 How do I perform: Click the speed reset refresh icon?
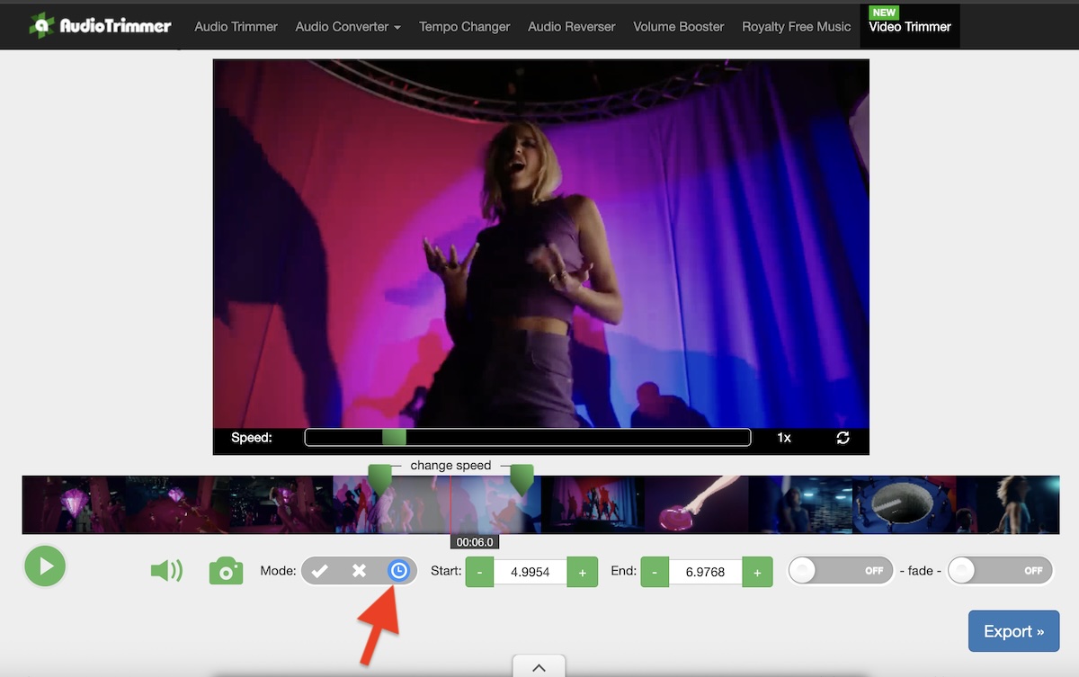coord(843,438)
